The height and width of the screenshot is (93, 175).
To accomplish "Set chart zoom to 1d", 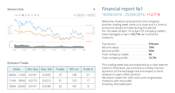I will coord(20,15).
